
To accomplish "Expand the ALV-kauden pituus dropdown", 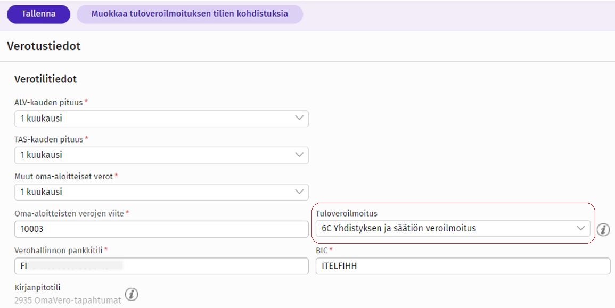I will (x=161, y=119).
